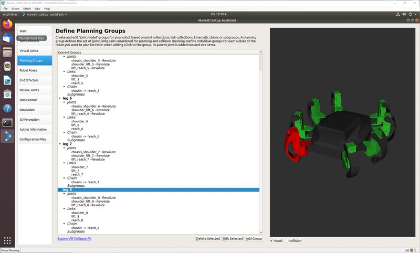Viewport: 420px width, 253px height.
Task: Collapse the leg 6 group
Action: pos(60,98)
